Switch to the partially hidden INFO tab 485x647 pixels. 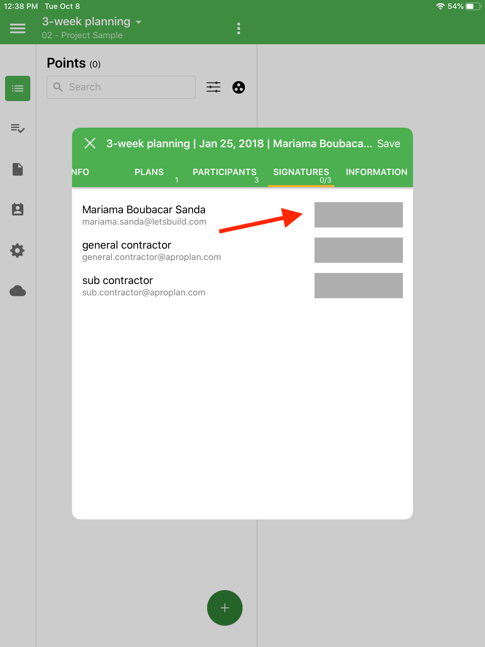[x=81, y=172]
